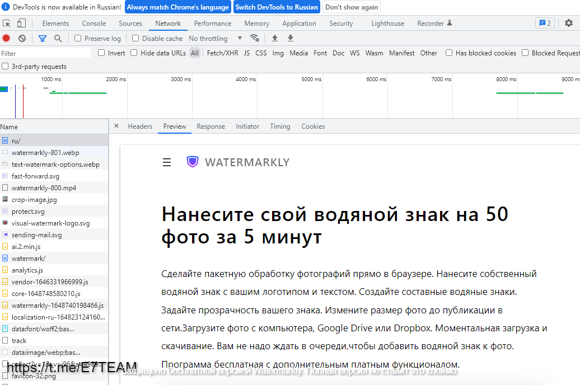The image size is (580, 385).
Task: Open the Timing tab of request
Action: click(280, 126)
